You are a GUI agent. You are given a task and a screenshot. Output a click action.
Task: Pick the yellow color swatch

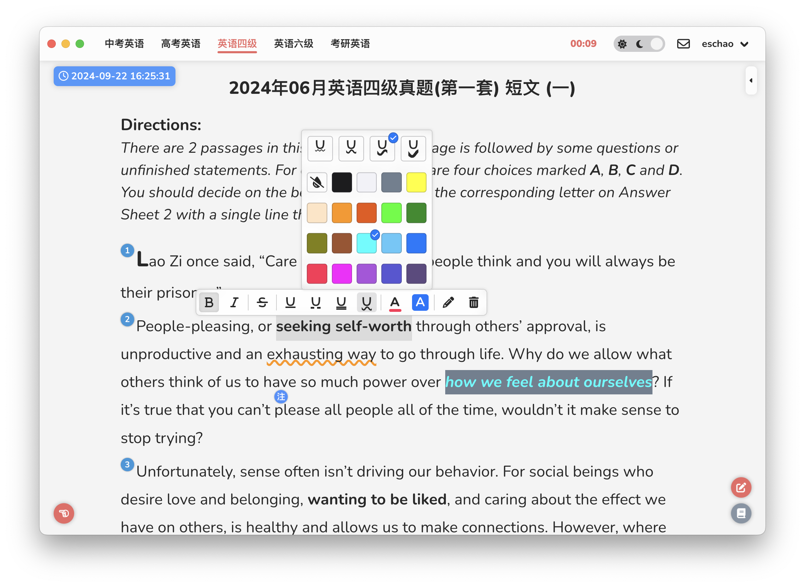(416, 183)
